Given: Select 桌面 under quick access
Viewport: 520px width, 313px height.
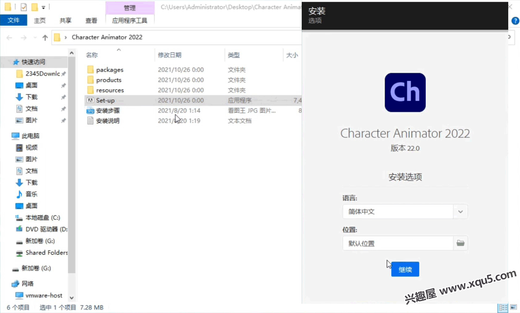Looking at the screenshot, I should (31, 85).
